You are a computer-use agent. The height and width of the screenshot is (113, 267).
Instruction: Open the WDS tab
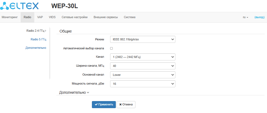coord(52,17)
